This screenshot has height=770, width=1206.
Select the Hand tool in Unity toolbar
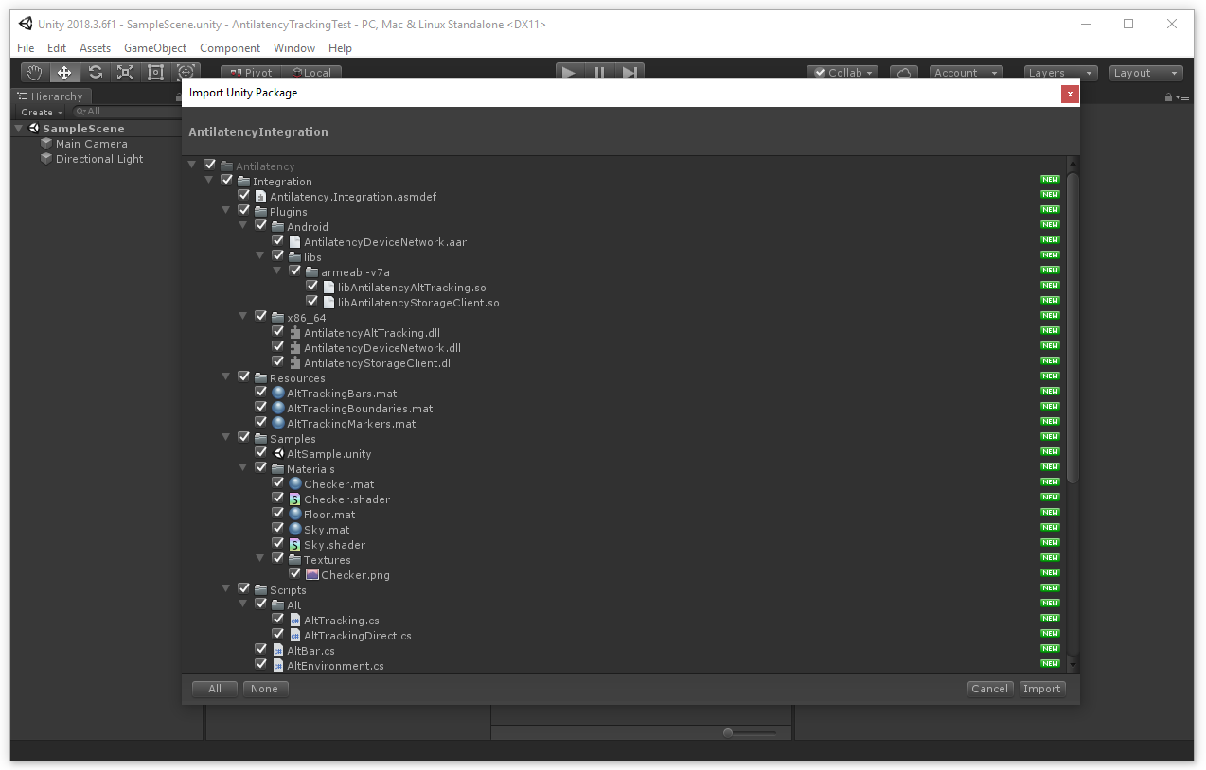35,72
